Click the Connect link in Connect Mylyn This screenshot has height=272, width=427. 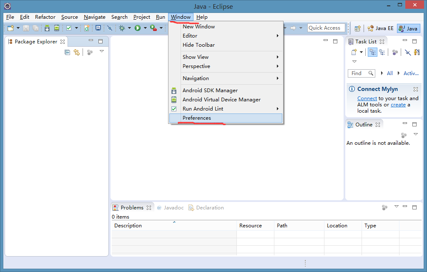[367, 98]
